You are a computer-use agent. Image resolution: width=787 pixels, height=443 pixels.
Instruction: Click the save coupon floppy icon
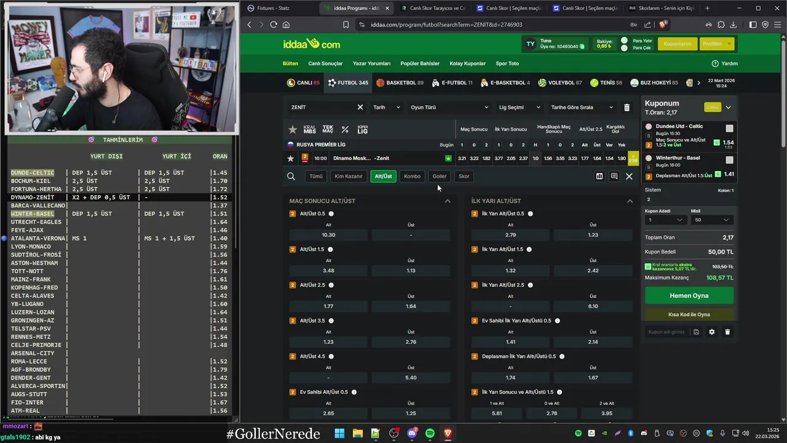696,332
